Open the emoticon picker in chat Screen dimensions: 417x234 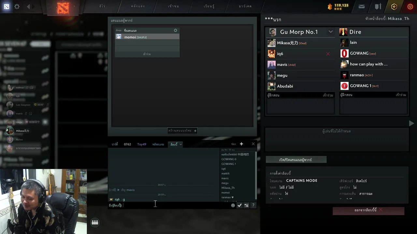pos(233,205)
